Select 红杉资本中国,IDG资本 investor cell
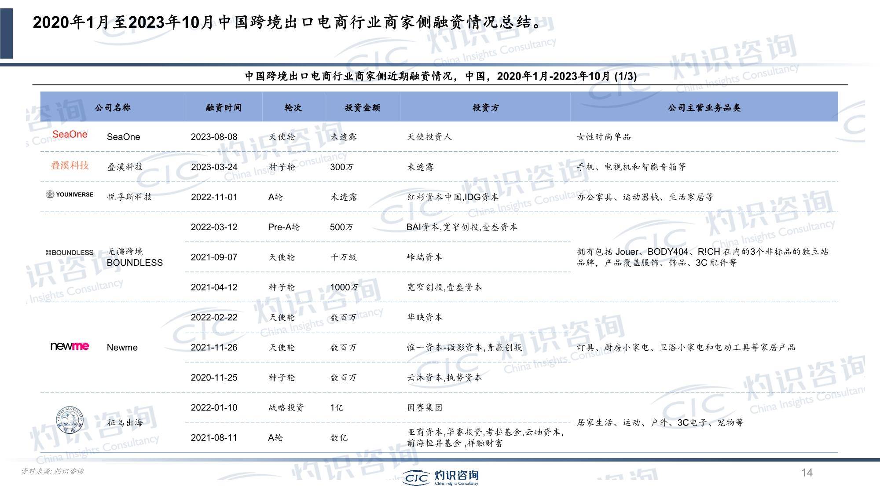This screenshot has width=880, height=495. click(453, 197)
